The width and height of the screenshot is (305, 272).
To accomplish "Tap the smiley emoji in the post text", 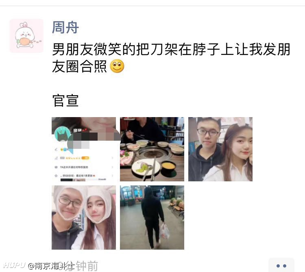I will pos(117,66).
